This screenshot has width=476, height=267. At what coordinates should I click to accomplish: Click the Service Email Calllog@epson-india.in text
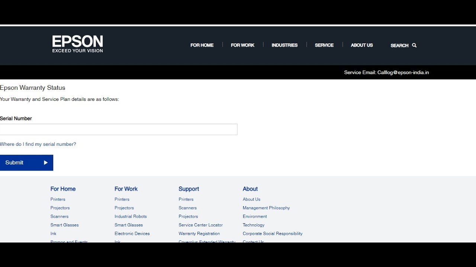[x=386, y=73]
